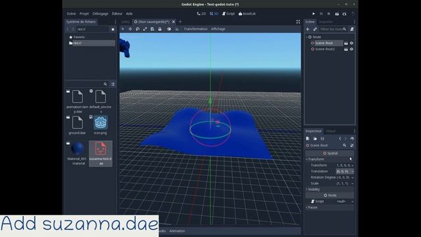
Task: Click the file search field
Action: (x=86, y=84)
